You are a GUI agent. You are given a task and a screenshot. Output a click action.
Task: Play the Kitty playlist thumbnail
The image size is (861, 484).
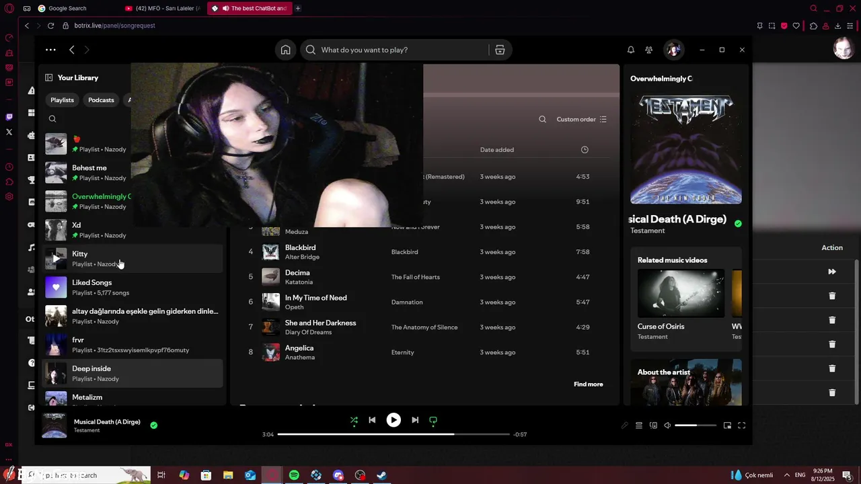(x=56, y=258)
